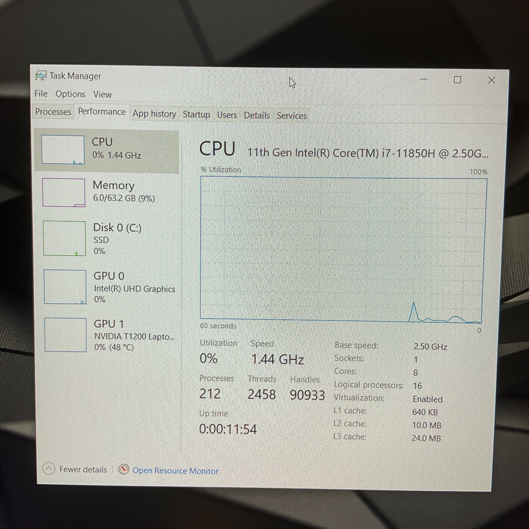Select the CPU mini graph thumbnail
This screenshot has width=529, height=529.
click(x=63, y=150)
